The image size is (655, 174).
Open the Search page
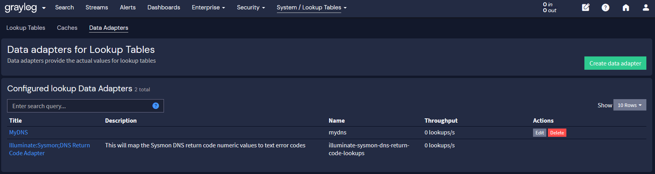coord(64,7)
